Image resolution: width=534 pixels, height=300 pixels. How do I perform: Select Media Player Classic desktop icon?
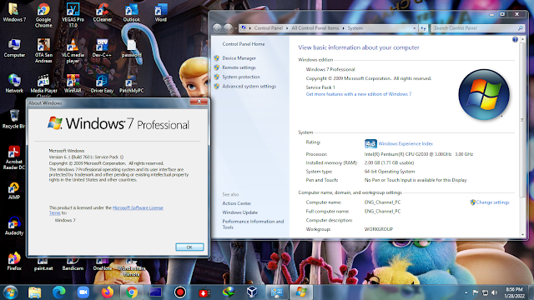point(43,86)
